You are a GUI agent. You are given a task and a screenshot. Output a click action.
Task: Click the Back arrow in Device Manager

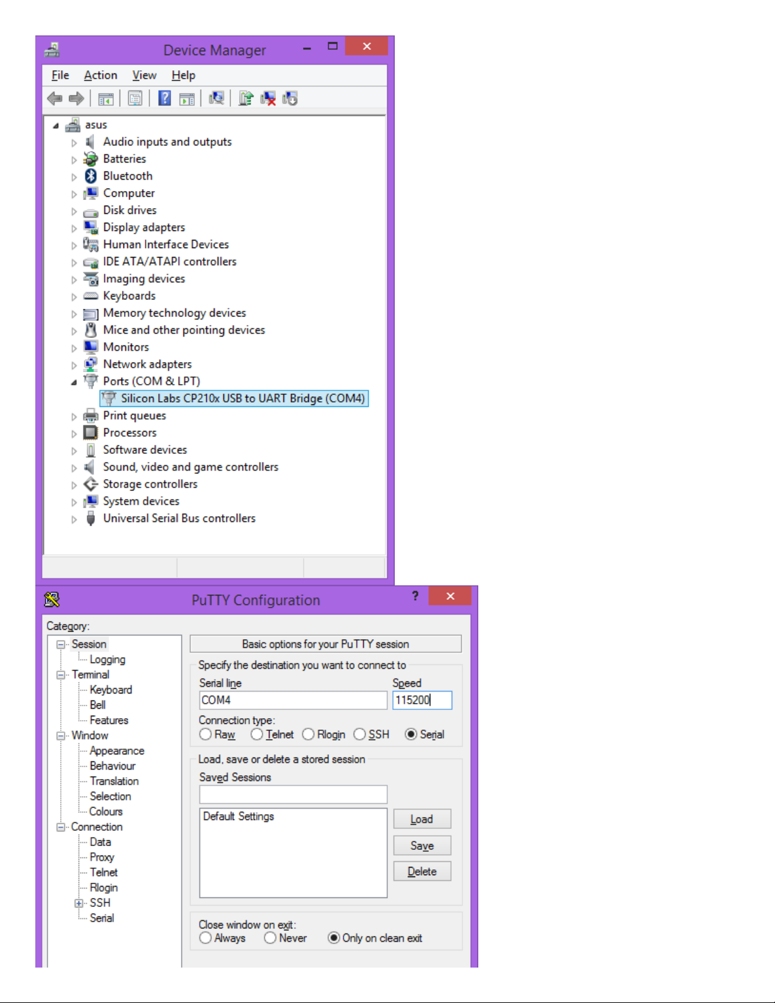(55, 99)
